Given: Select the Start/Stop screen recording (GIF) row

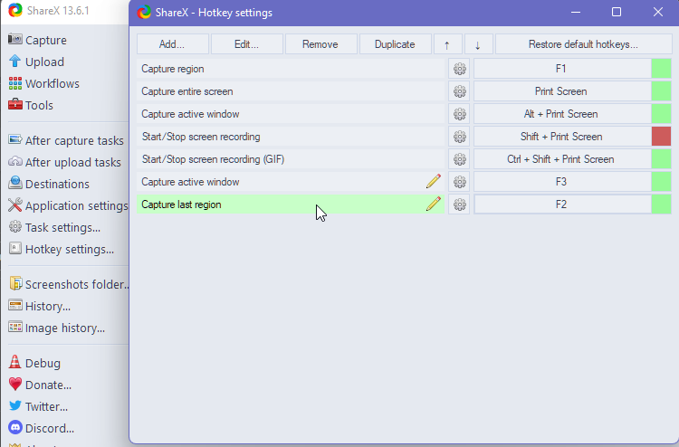Looking at the screenshot, I should (291, 159).
